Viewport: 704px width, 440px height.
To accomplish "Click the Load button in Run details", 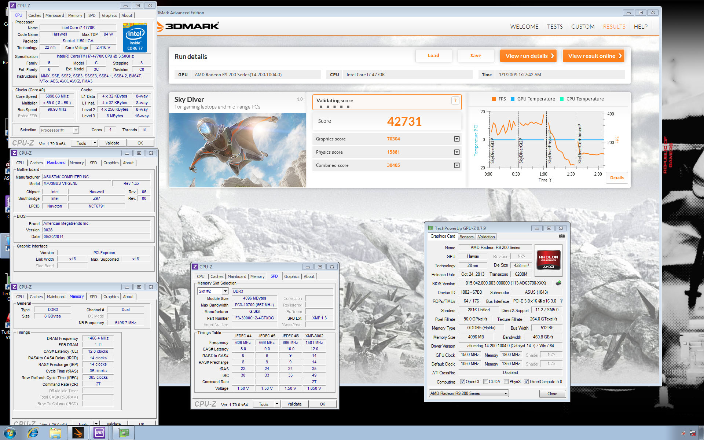I will [433, 56].
